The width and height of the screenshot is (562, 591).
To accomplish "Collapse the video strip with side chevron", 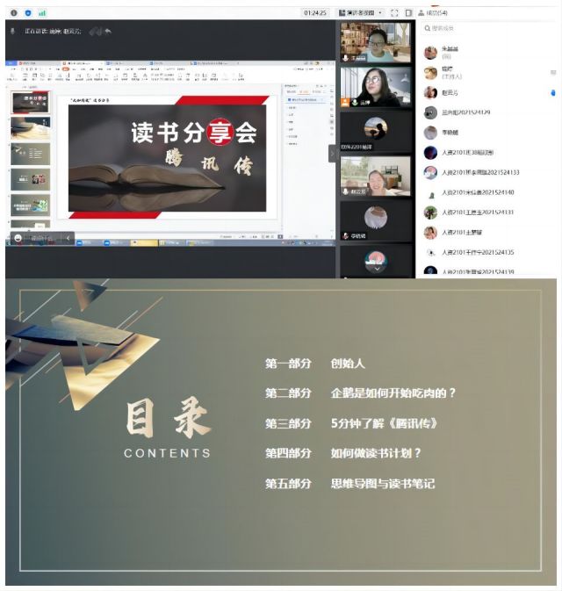I will [x=332, y=154].
